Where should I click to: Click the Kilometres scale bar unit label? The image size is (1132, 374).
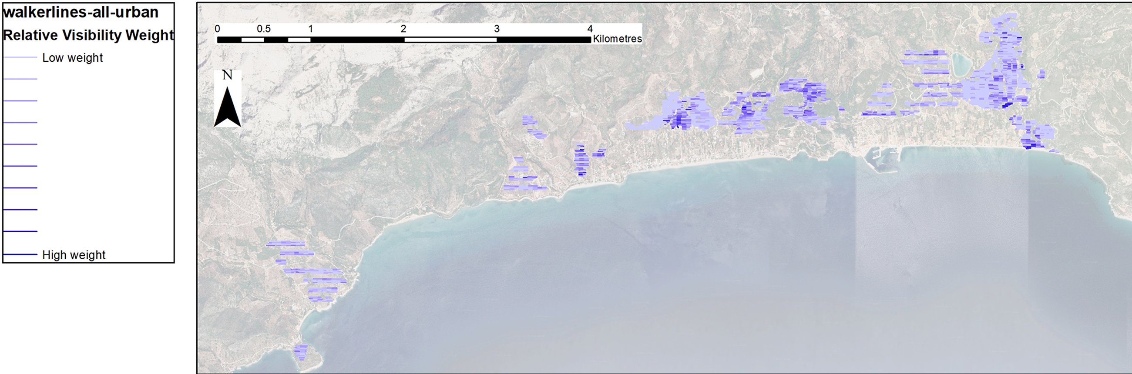click(x=617, y=39)
